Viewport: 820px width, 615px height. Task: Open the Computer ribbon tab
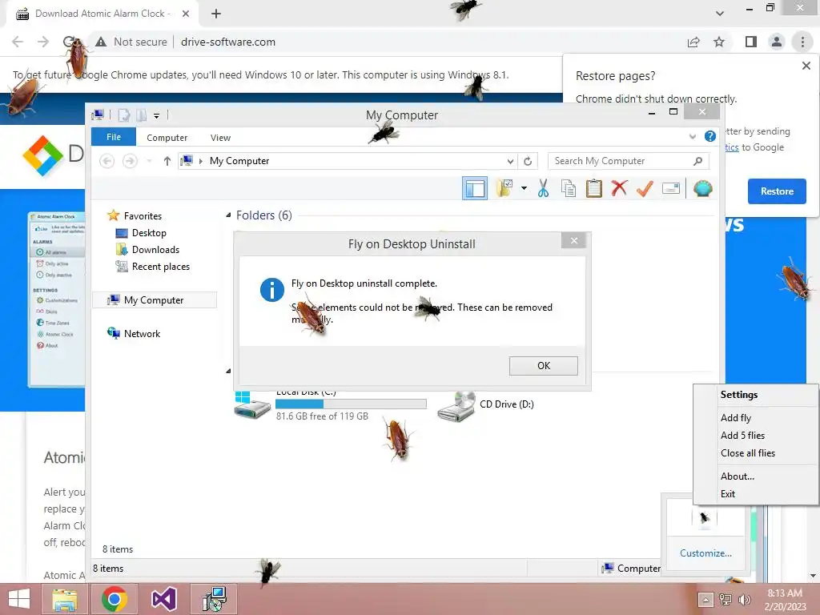coord(167,138)
